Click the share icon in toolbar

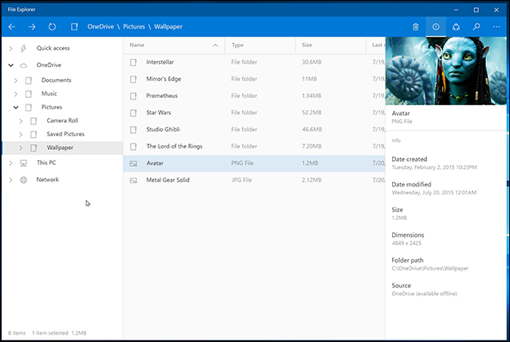point(456,26)
